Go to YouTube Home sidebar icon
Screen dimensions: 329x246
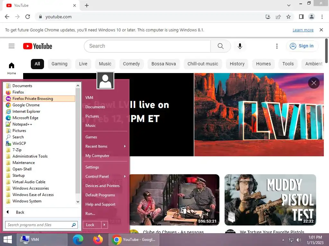pyautogui.click(x=12, y=69)
